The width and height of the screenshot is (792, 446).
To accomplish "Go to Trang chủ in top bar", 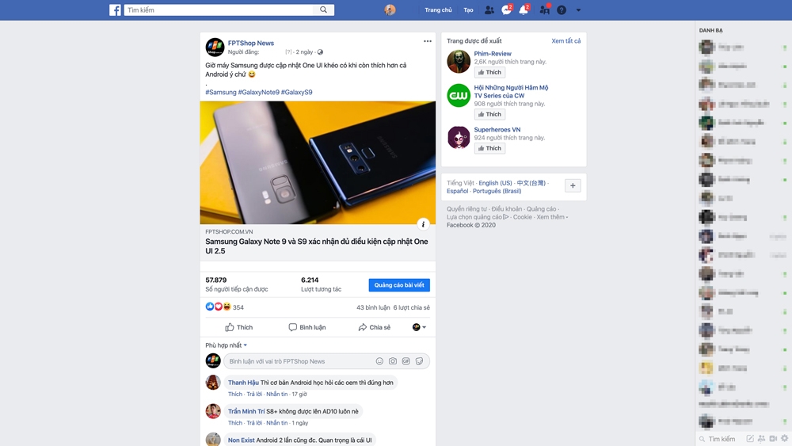I will click(x=438, y=10).
